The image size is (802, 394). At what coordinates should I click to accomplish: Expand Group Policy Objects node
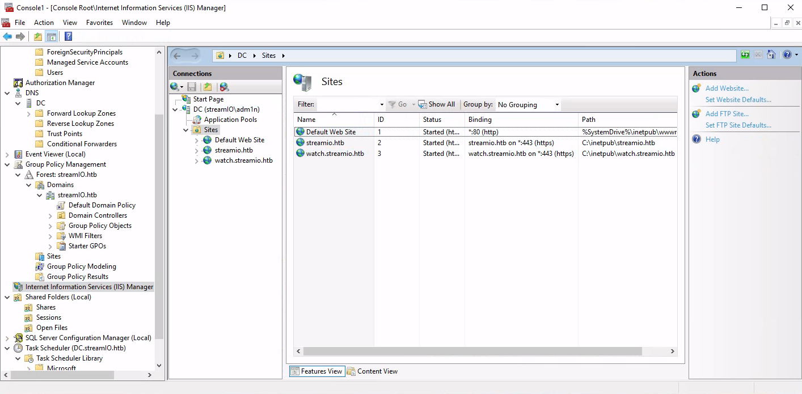50,226
